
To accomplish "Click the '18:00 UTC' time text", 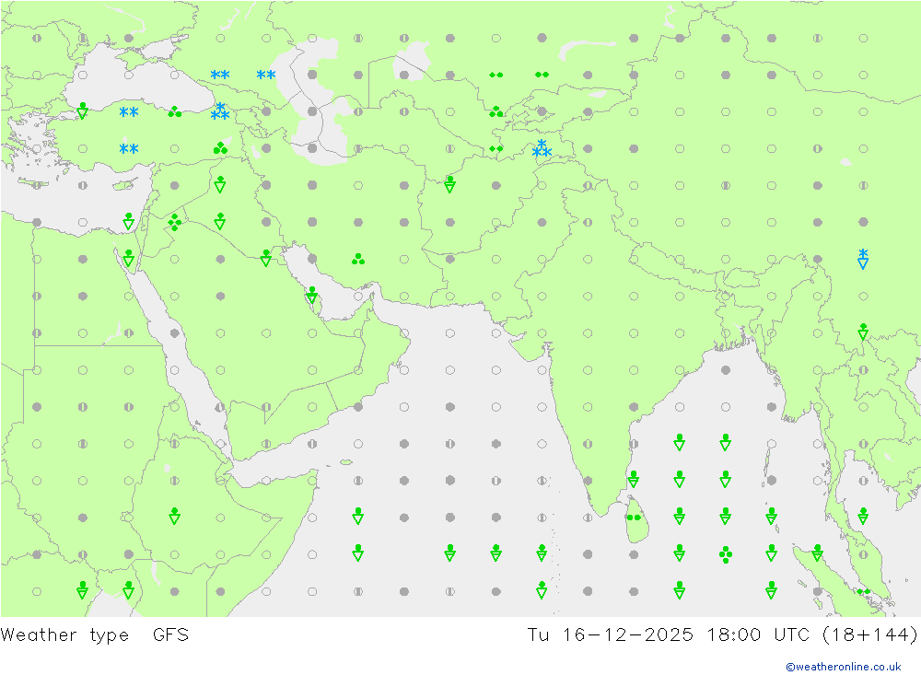I will [x=758, y=635].
